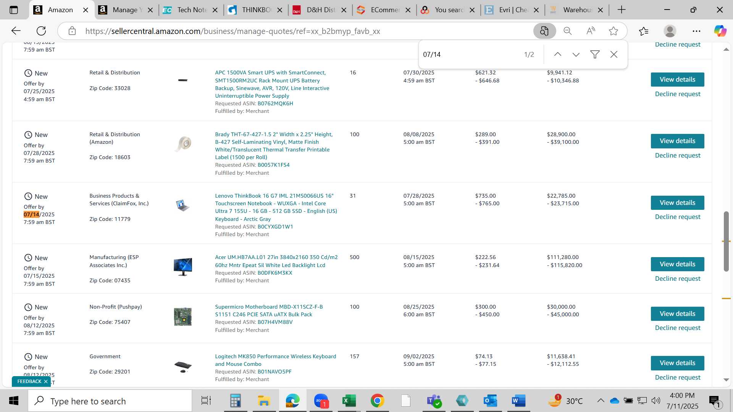Screen dimensions: 733x412
Task: Open ASIN B07H4VM88V link
Action: (275, 322)
